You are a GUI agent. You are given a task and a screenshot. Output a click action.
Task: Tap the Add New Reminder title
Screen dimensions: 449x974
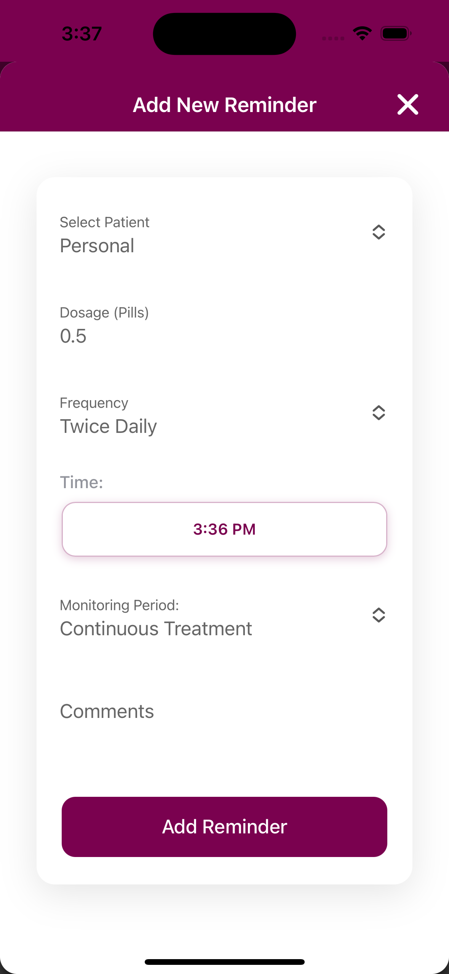pyautogui.click(x=225, y=105)
